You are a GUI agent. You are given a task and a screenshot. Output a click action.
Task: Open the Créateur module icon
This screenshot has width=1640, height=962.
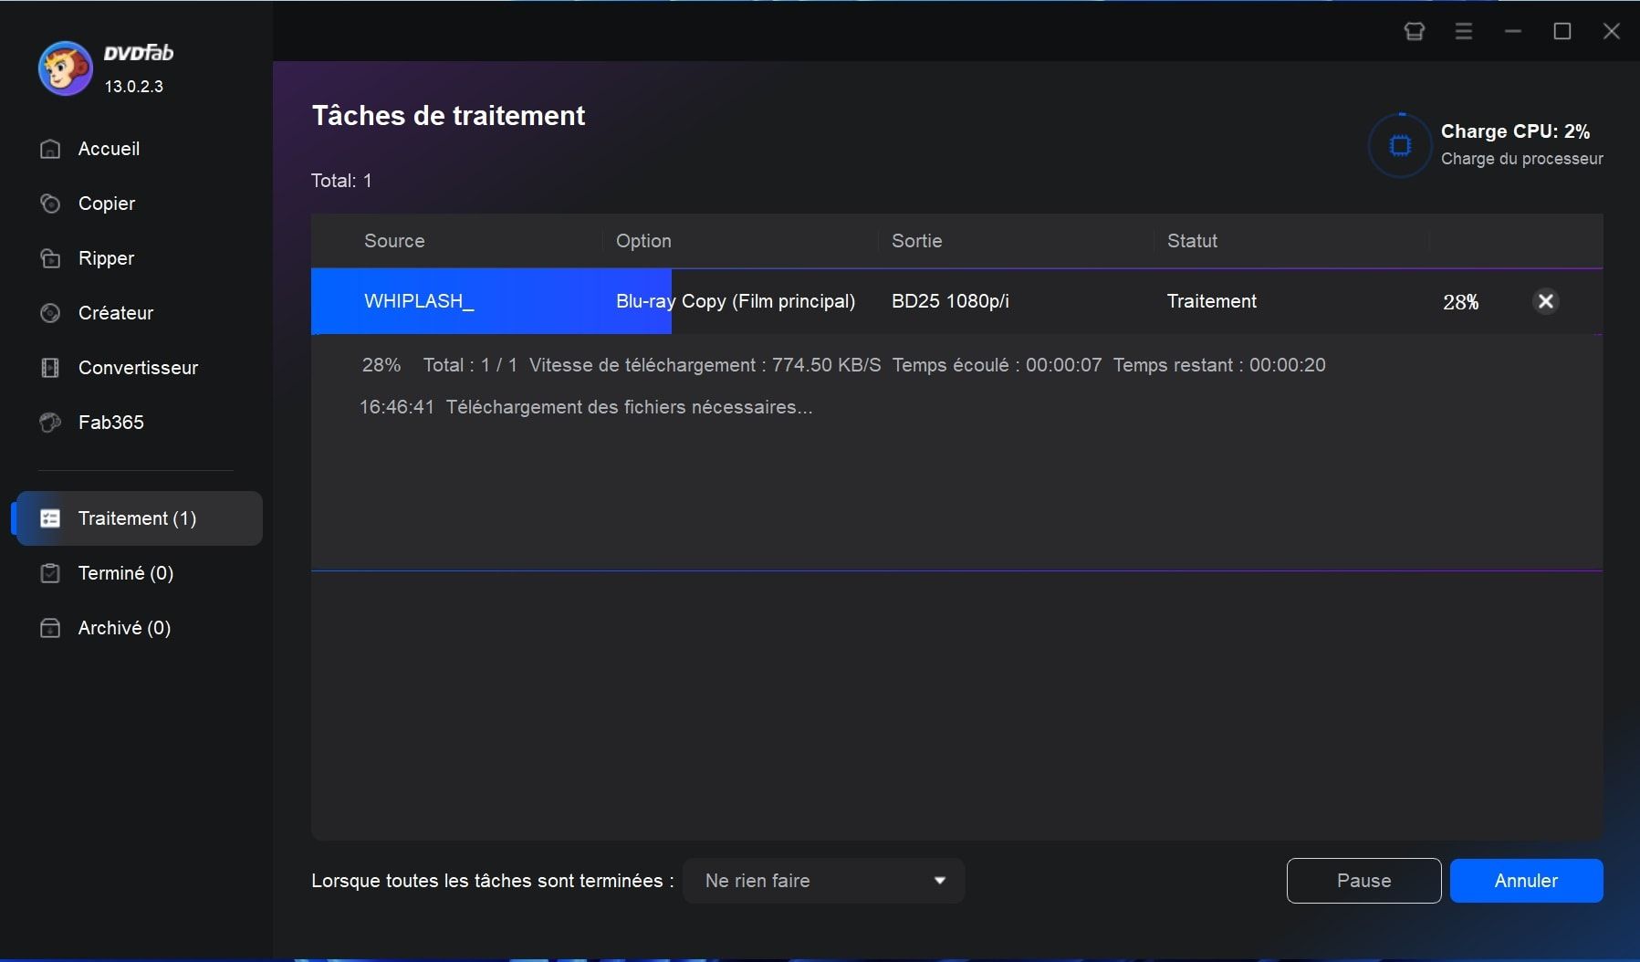pos(50,313)
